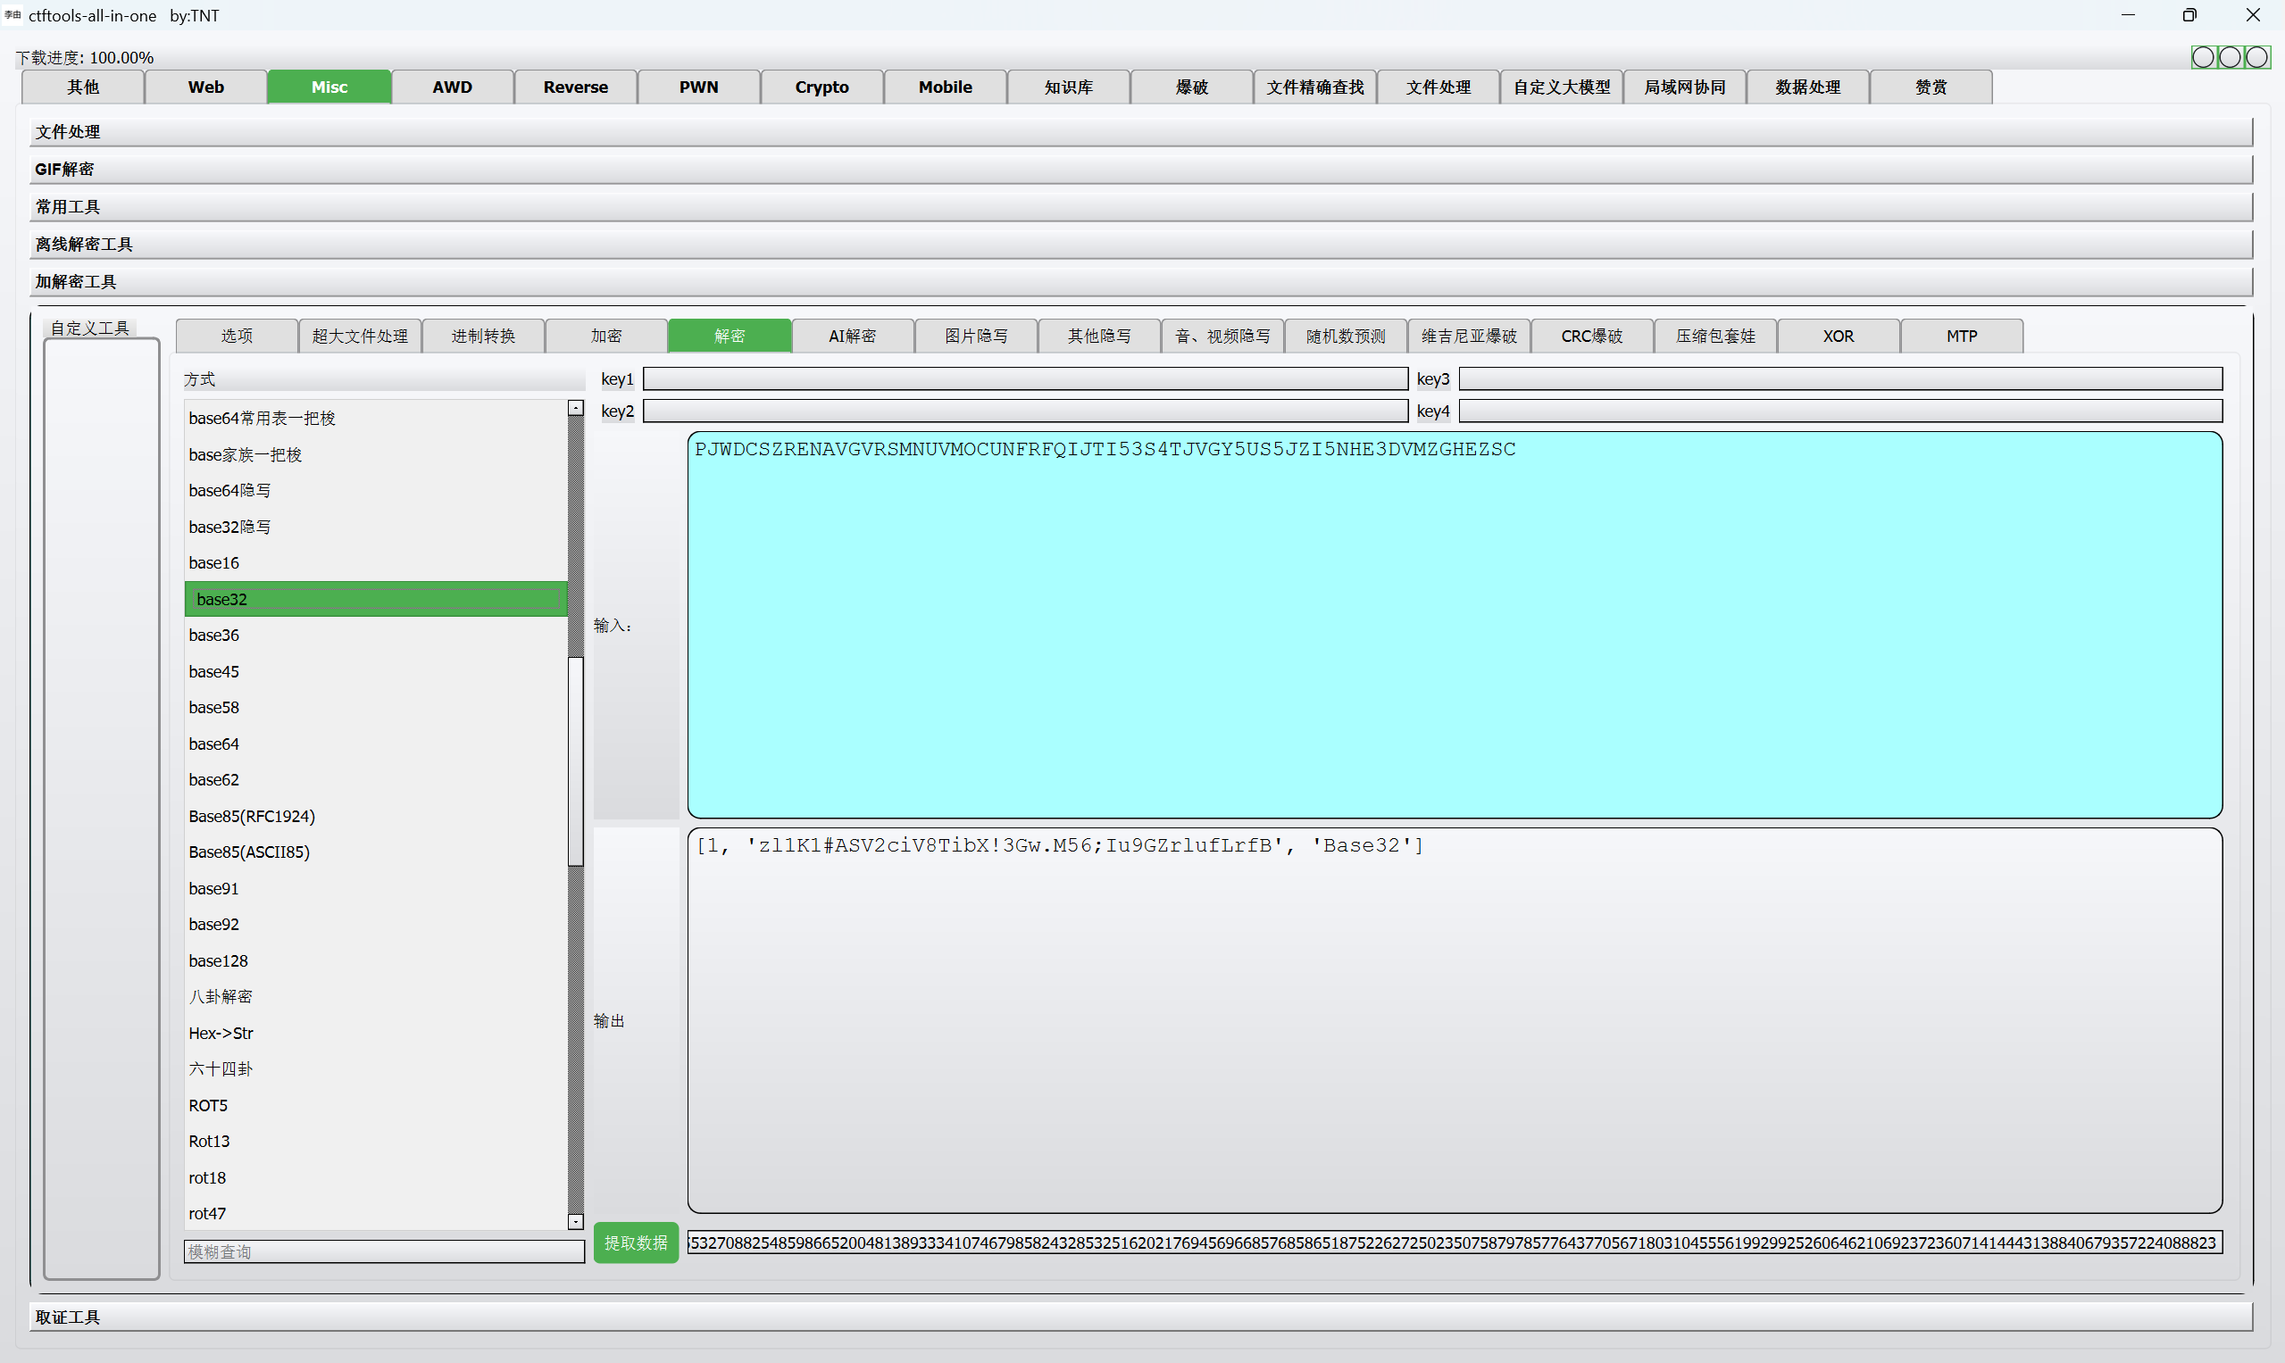This screenshot has height=1363, width=2285.
Task: Switch to the 选项 sub-tab
Action: tap(236, 337)
